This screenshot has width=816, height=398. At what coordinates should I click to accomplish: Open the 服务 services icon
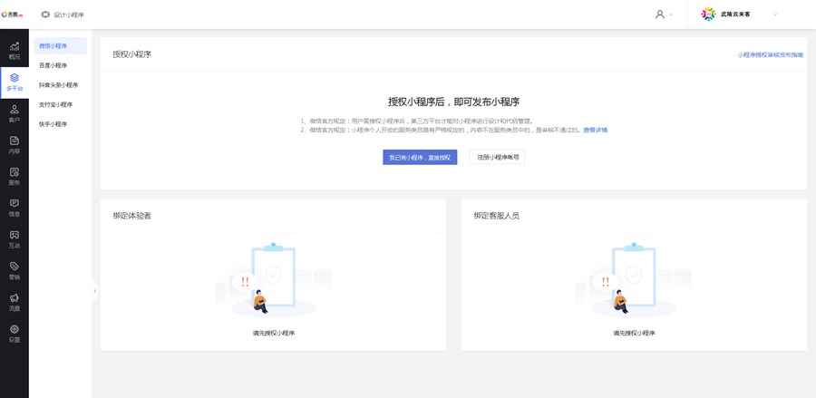[x=15, y=176]
